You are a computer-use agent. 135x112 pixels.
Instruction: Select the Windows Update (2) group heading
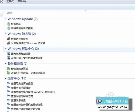click(x=23, y=19)
